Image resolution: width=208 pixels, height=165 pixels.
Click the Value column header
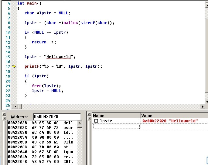pyautogui.click(x=173, y=116)
